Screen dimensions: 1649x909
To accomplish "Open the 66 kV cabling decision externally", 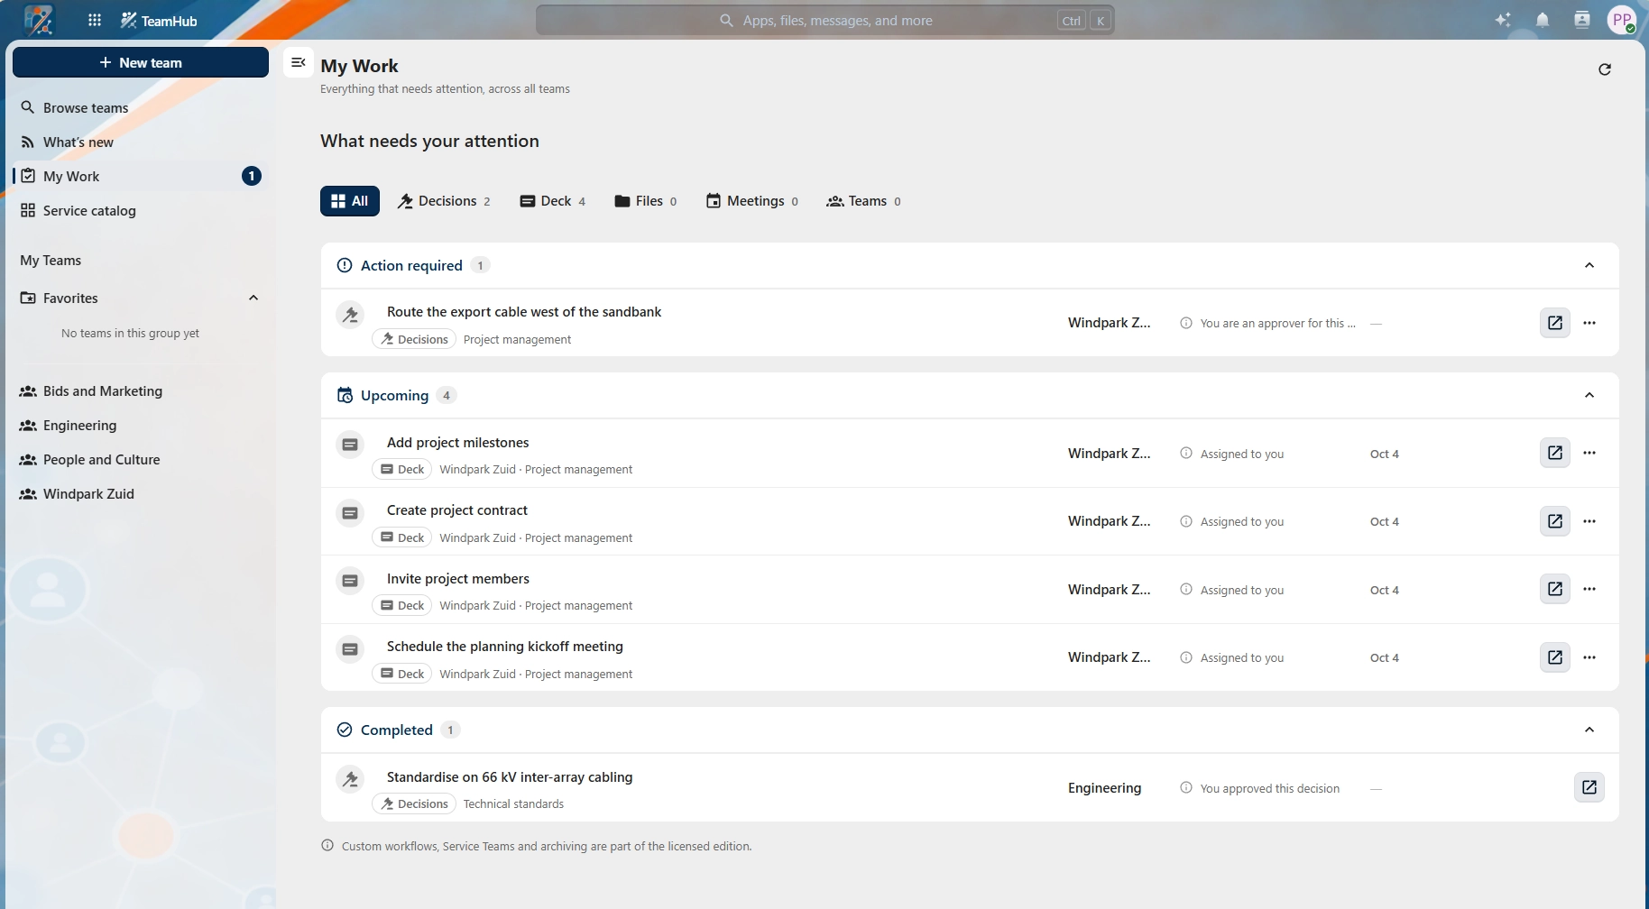I will tap(1589, 787).
